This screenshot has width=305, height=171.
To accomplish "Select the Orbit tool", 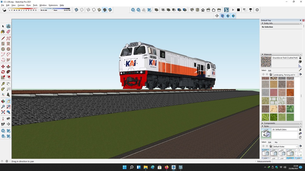I will (x=3, y=101).
